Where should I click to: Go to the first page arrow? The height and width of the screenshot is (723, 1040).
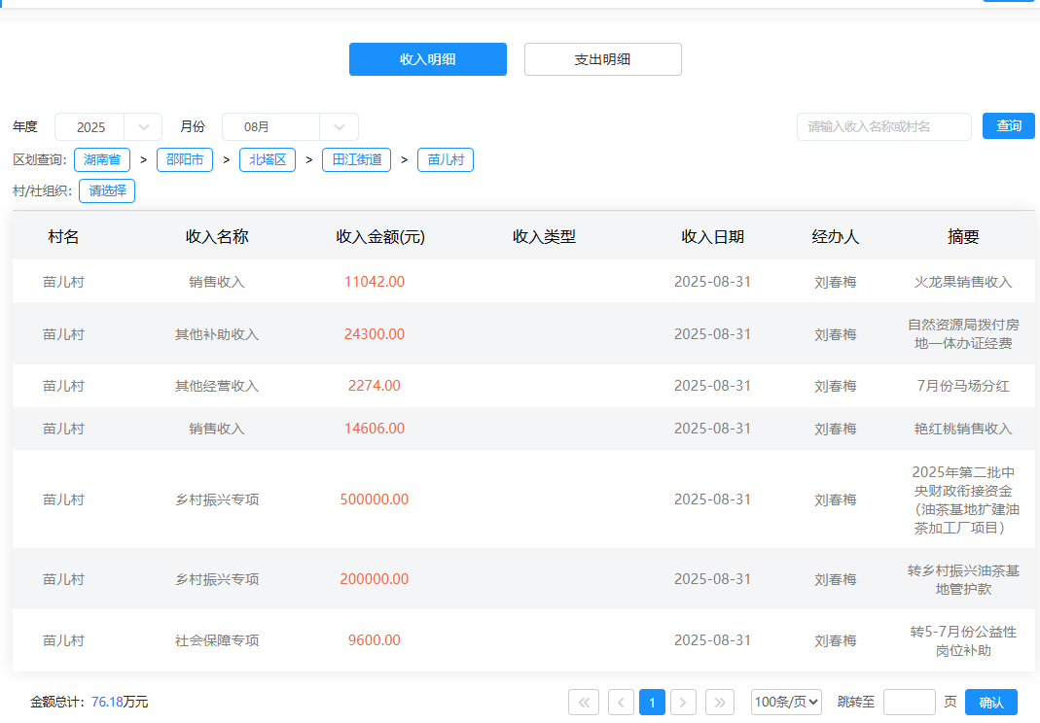584,702
